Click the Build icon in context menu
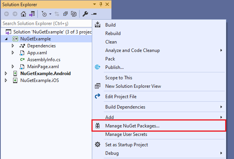 [x=98, y=25]
